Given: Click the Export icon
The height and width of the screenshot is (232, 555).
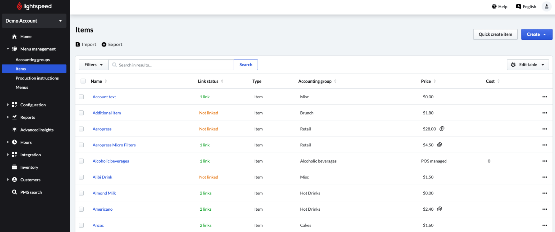Looking at the screenshot, I should point(104,45).
